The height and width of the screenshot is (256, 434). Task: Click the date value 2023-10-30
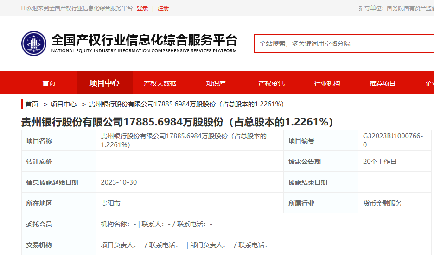119,182
